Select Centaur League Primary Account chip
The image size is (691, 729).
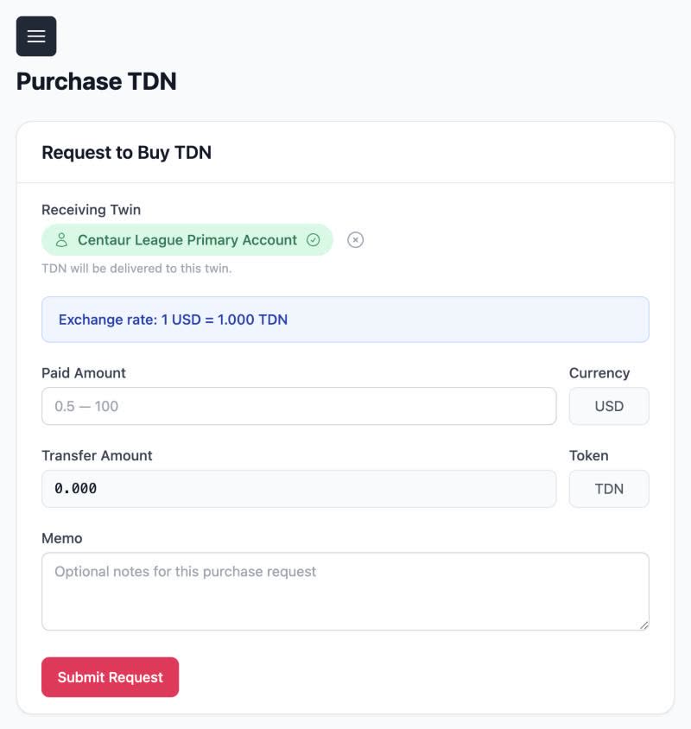coord(187,240)
